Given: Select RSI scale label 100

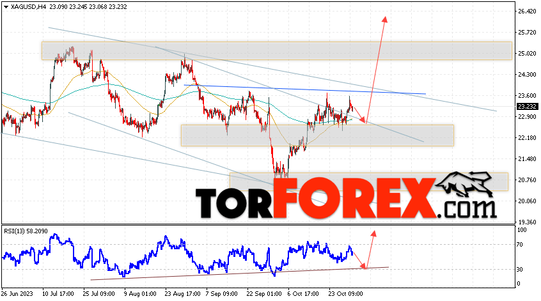Looking at the screenshot, I should (x=522, y=230).
